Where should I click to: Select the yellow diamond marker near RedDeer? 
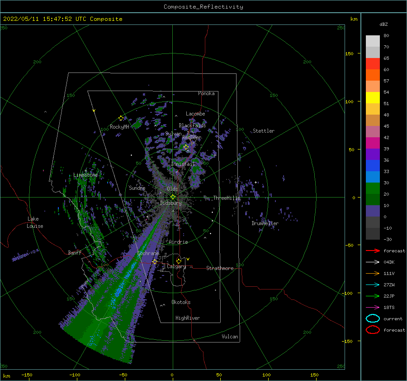click(x=186, y=147)
